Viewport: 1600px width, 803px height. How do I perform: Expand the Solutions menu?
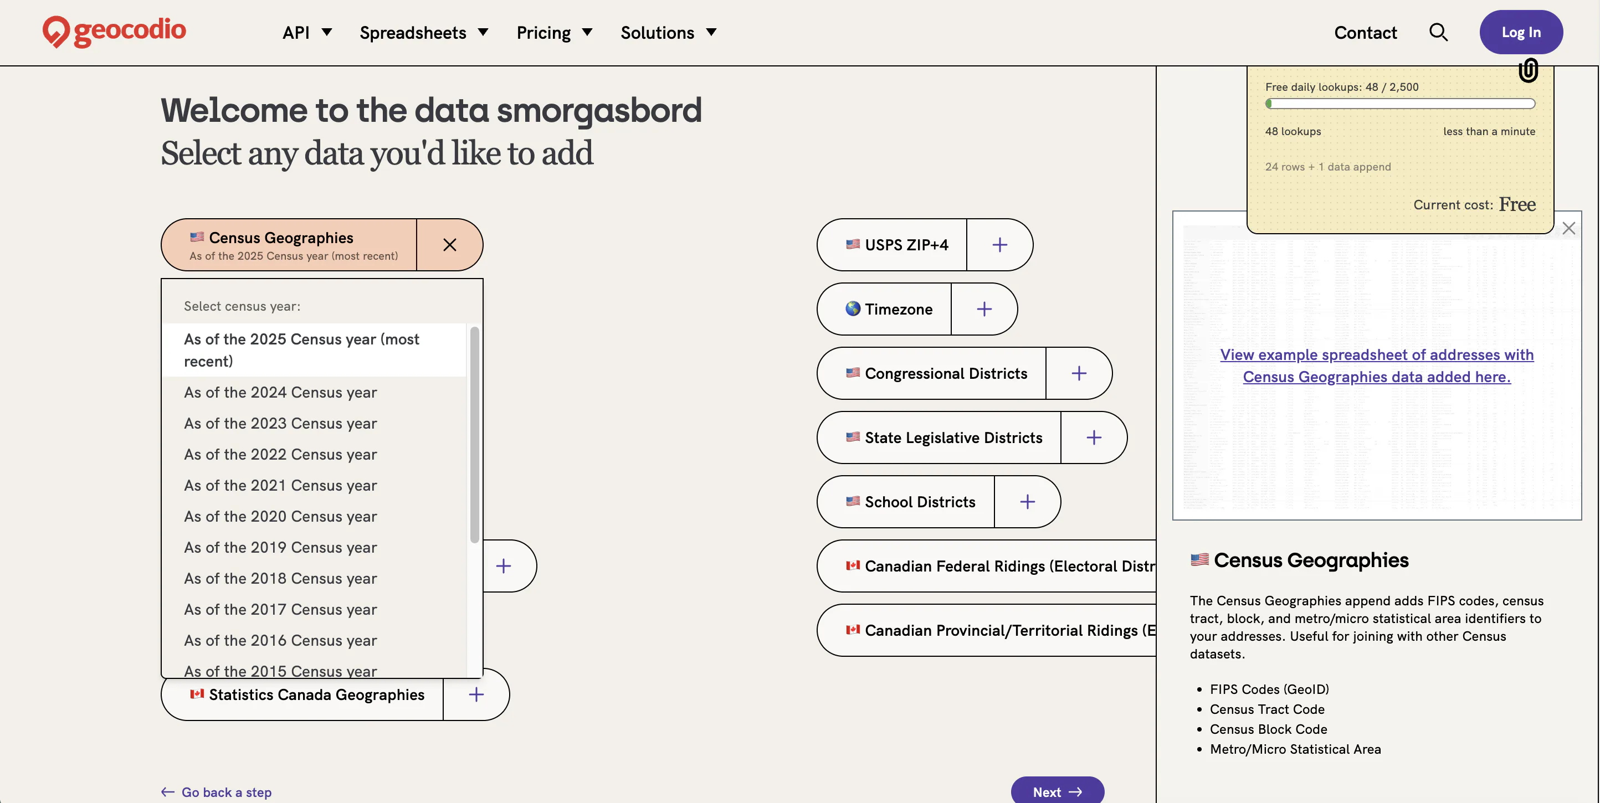pyautogui.click(x=669, y=32)
